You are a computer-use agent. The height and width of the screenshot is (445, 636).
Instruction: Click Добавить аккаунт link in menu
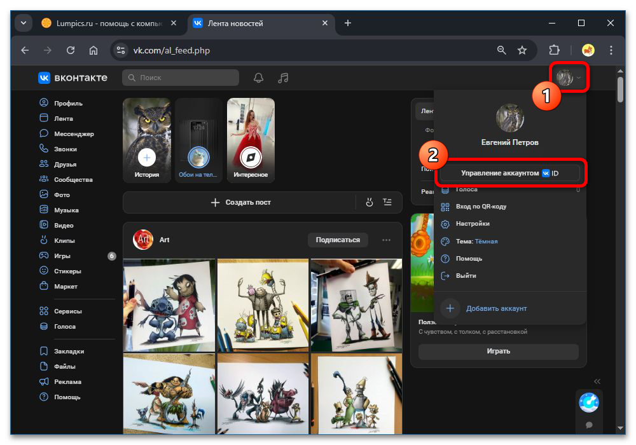click(496, 308)
